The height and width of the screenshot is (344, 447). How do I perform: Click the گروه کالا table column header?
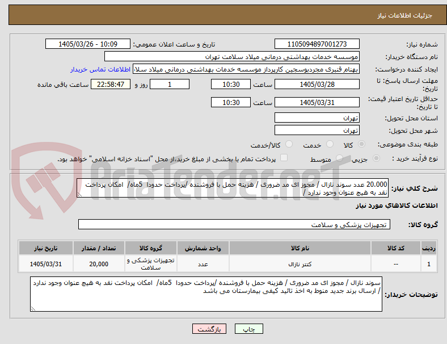pos(151,248)
